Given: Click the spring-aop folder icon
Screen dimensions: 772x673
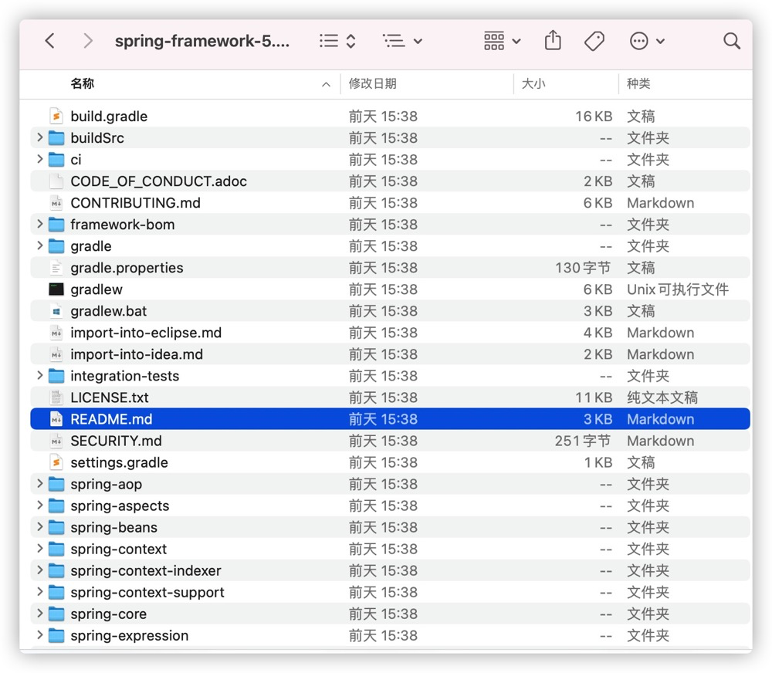Looking at the screenshot, I should click(56, 485).
